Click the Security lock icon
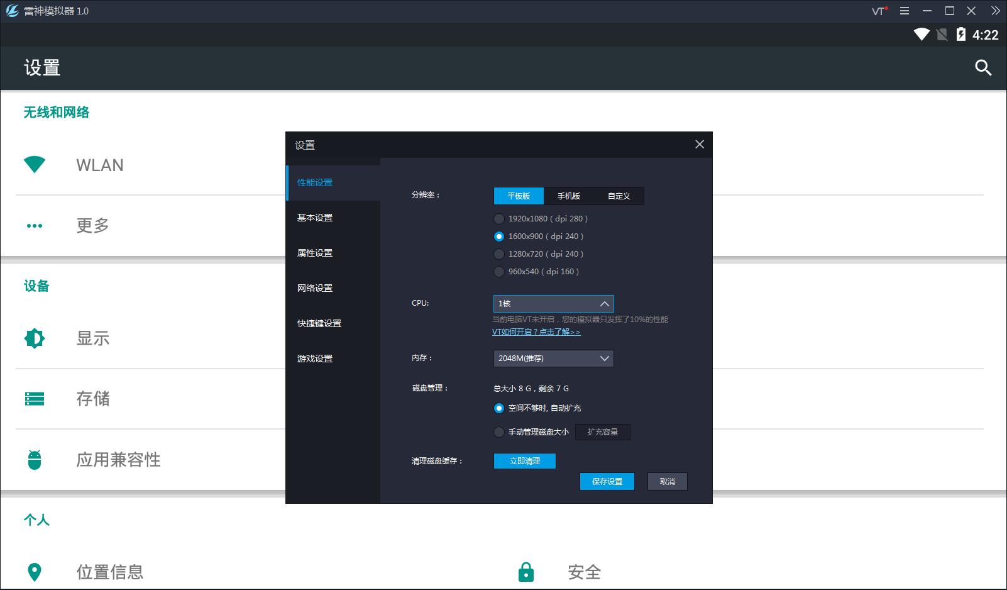1007x590 pixels. (x=526, y=572)
